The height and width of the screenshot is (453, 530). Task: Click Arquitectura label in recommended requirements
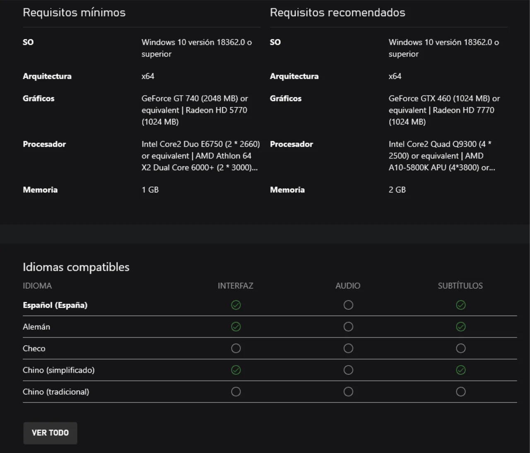(294, 76)
